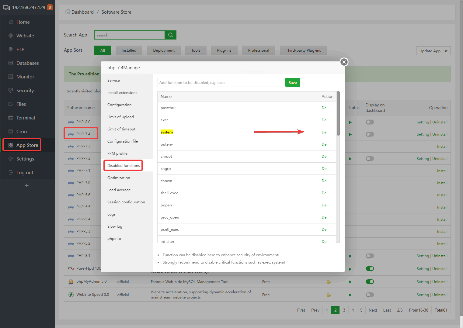Close the php-7.4 Manage dialog
Screen dimensions: 463x328
[344, 62]
